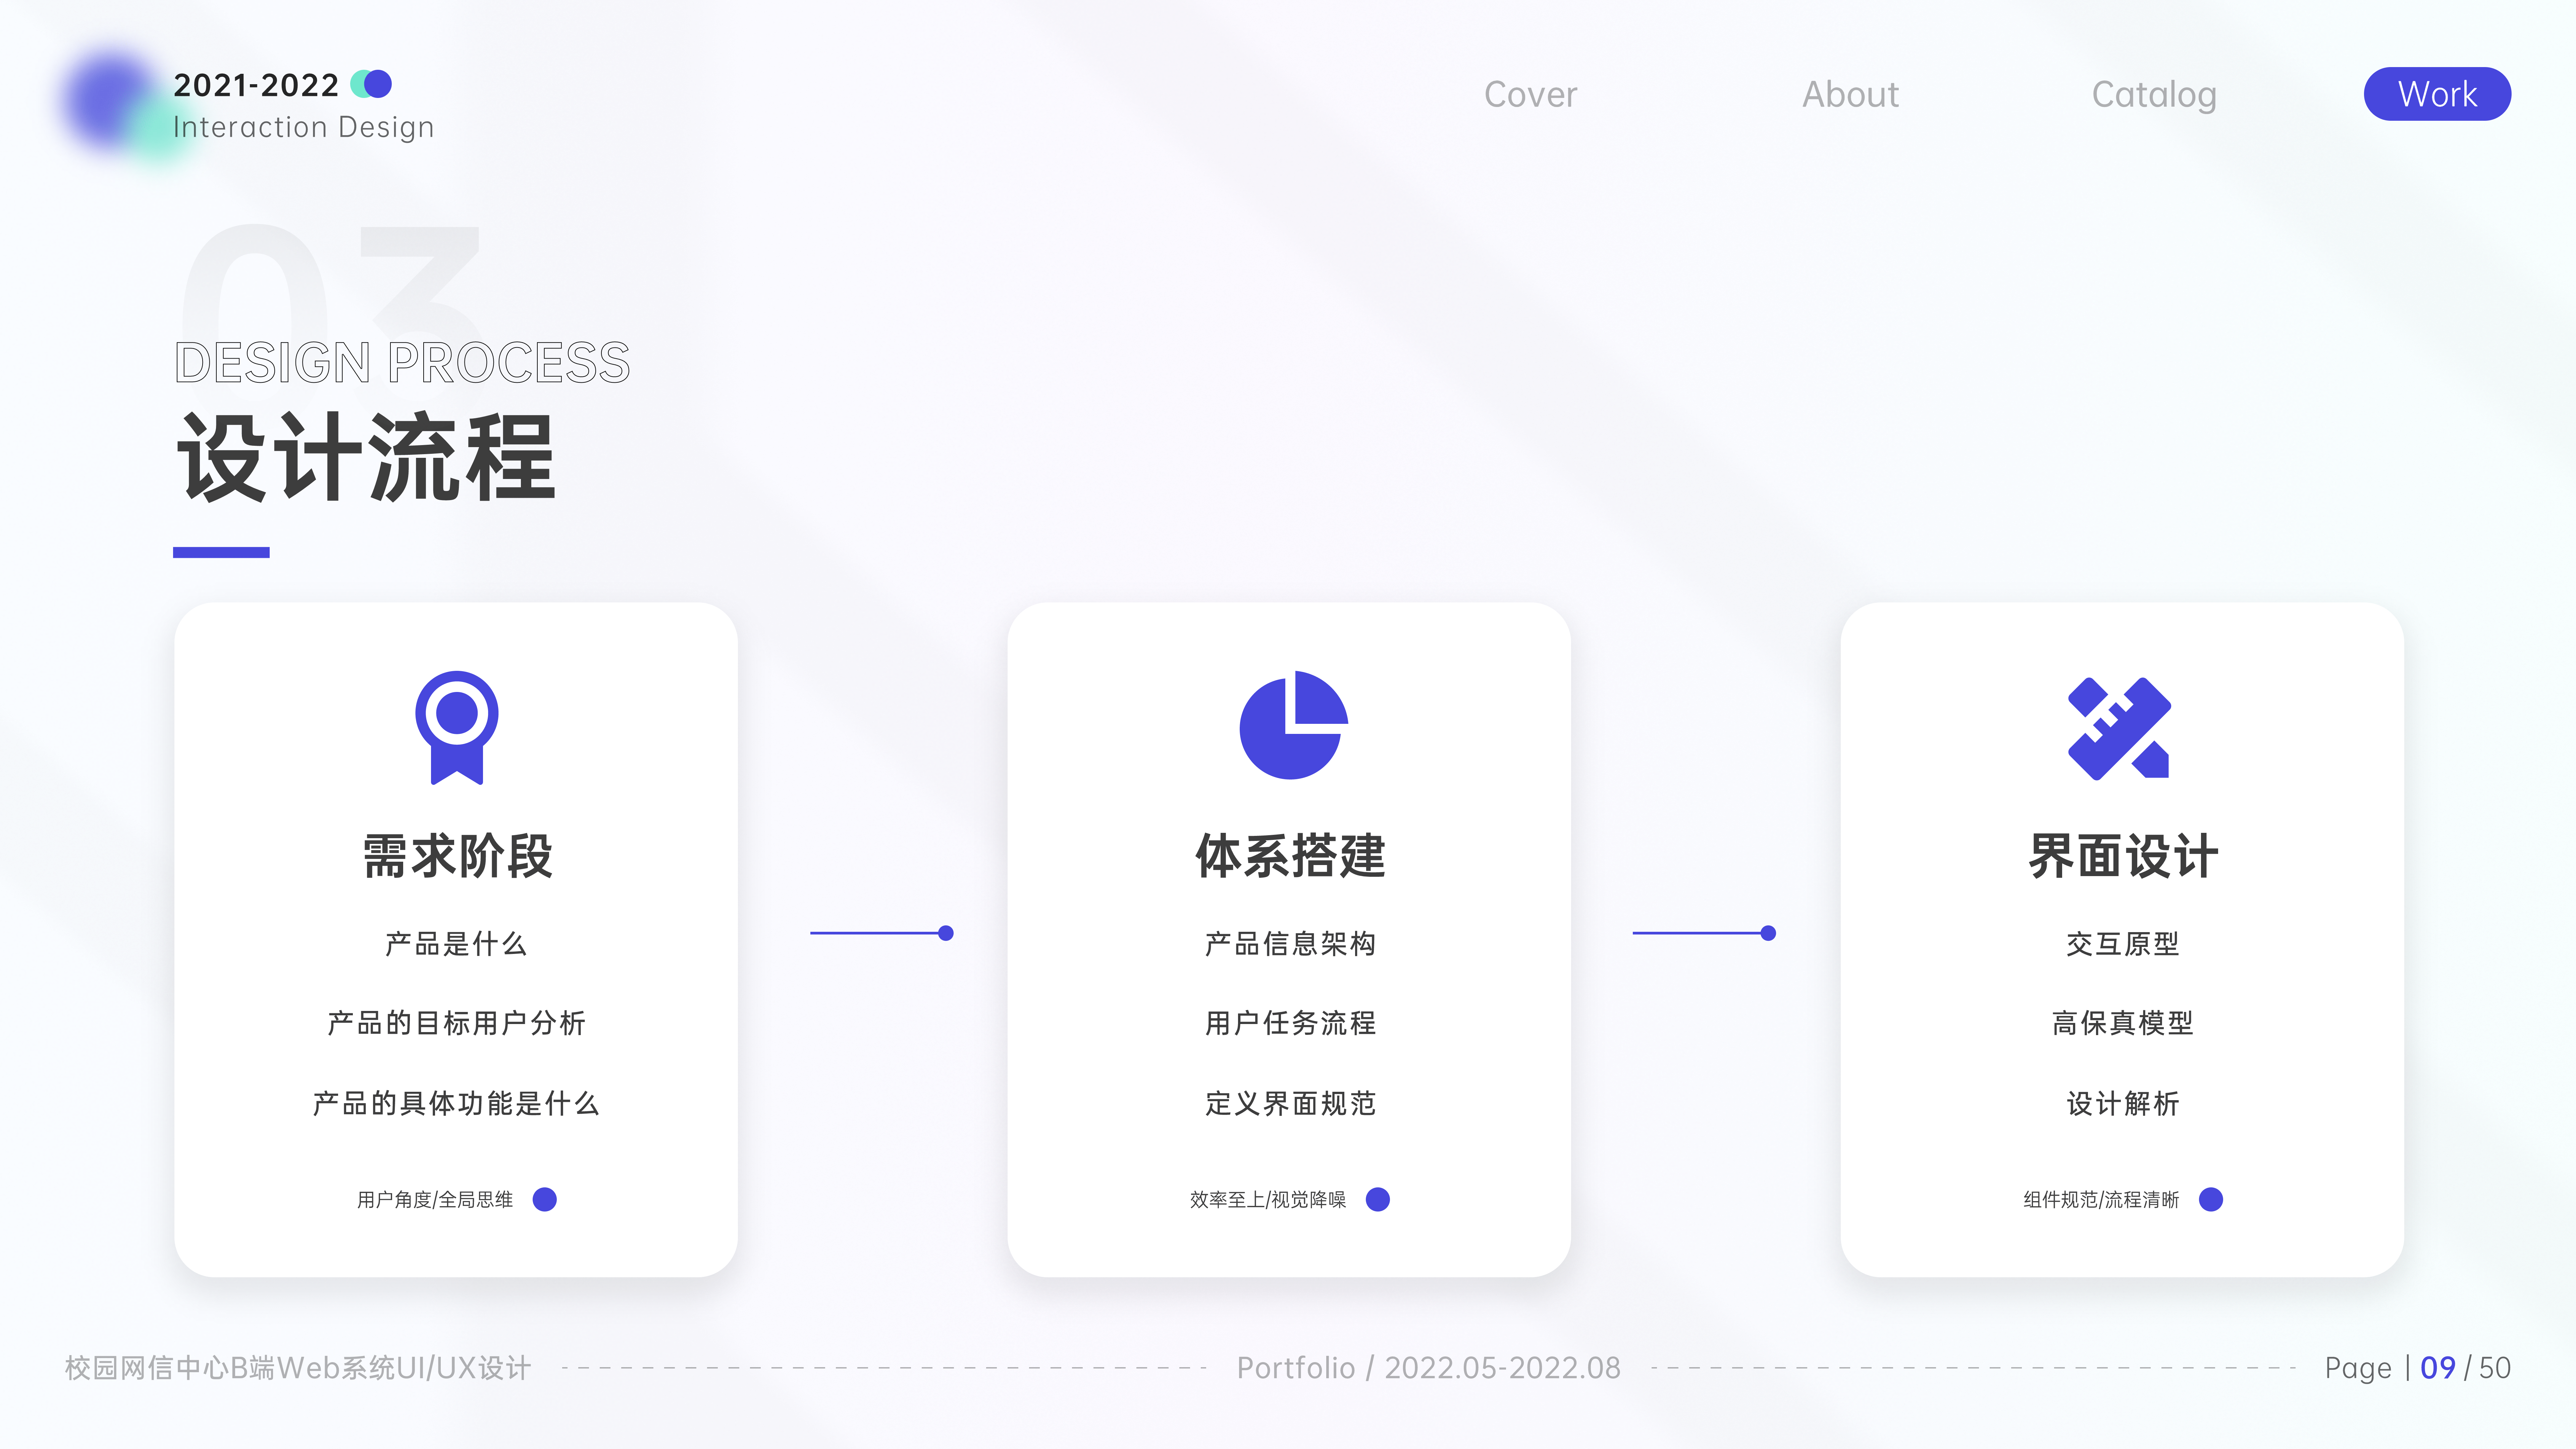
Task: Click the 用户角度/全局思维 tag text
Action: coord(435,1199)
